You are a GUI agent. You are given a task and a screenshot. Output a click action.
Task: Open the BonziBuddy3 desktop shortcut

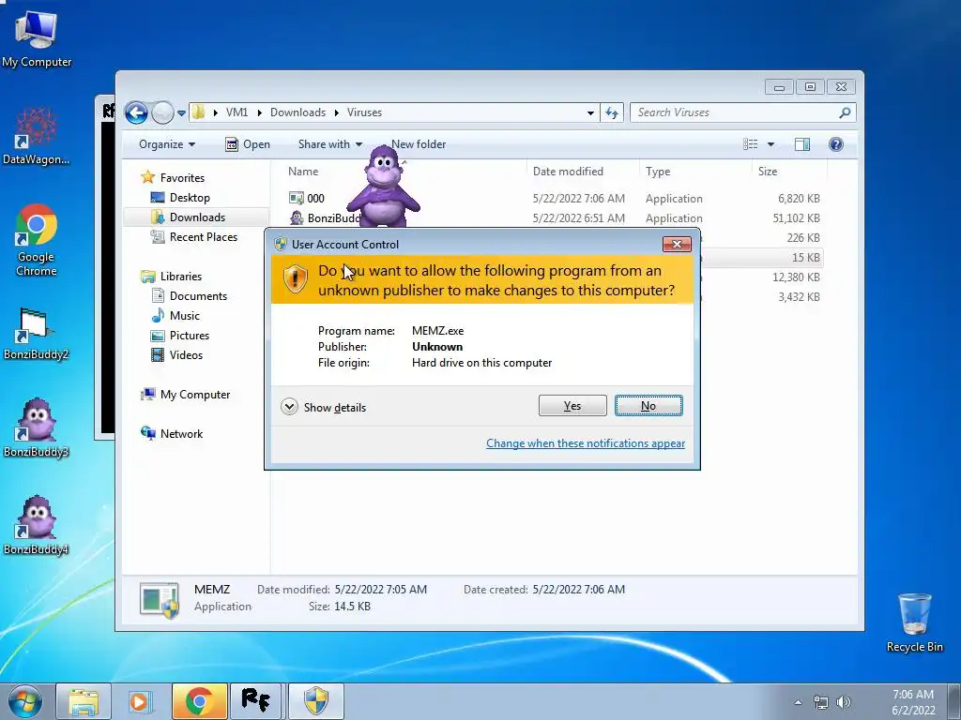tap(37, 427)
